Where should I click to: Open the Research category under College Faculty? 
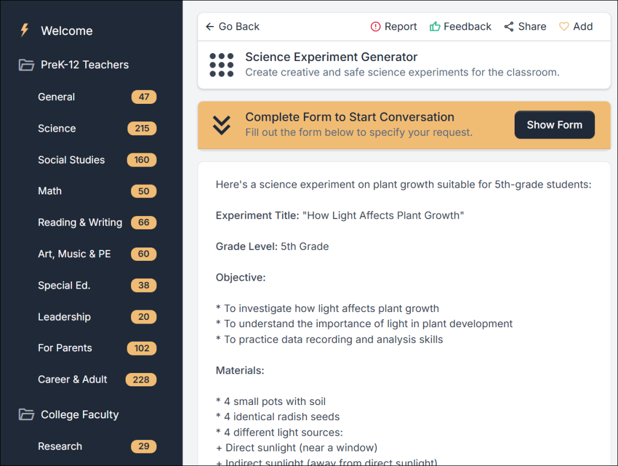pos(60,446)
